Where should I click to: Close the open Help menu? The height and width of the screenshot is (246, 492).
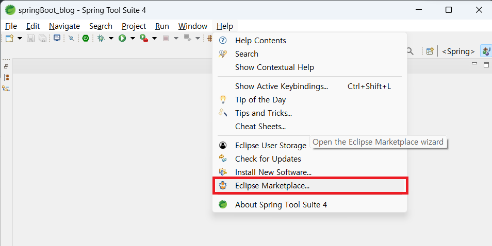225,26
